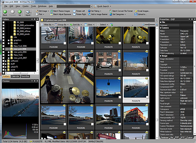Open the Edit menu
Image resolution: width=196 pixels, height=143 pixels.
click(11, 6)
